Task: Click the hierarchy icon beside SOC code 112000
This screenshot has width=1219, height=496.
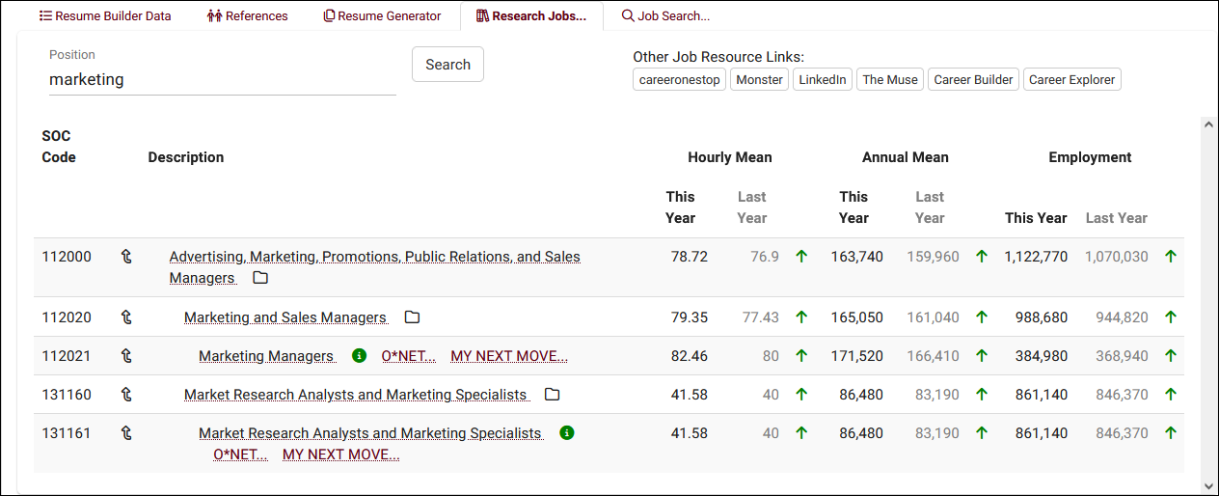Action: (x=125, y=257)
